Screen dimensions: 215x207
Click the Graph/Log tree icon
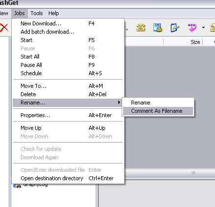click(x=17, y=186)
